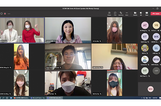Expand the +177 hidden participants list
The width and height of the screenshot is (161, 106).
point(156,71)
